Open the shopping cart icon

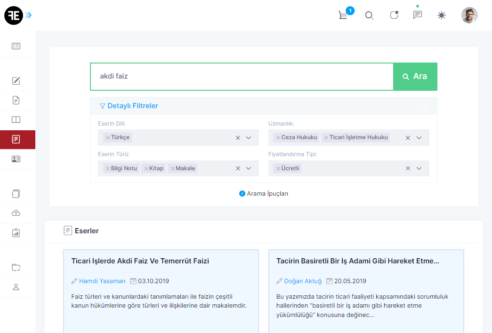point(343,16)
